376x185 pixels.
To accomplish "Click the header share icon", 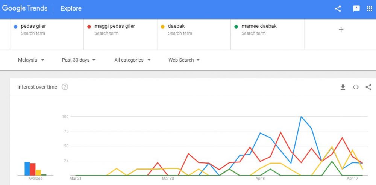I will click(x=338, y=9).
